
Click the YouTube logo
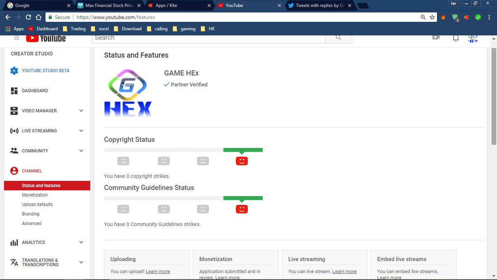click(46, 38)
